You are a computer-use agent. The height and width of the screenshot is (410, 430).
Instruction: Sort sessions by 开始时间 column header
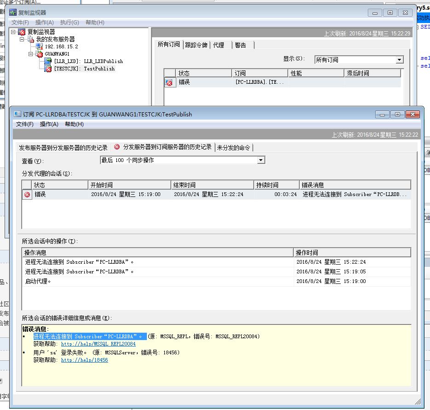(129, 185)
